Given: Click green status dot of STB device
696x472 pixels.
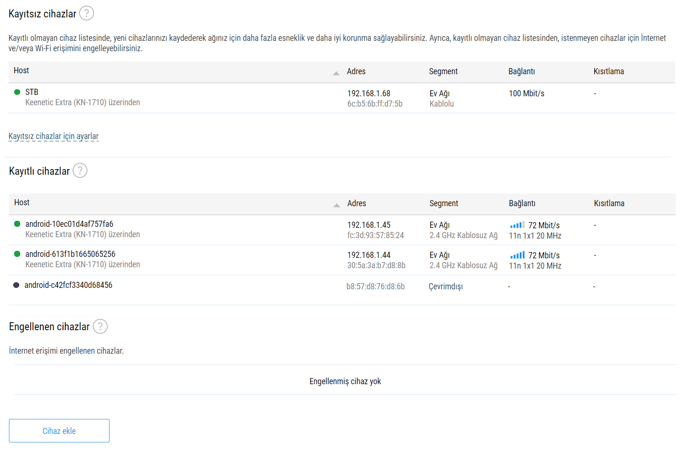Looking at the screenshot, I should pyautogui.click(x=17, y=92).
